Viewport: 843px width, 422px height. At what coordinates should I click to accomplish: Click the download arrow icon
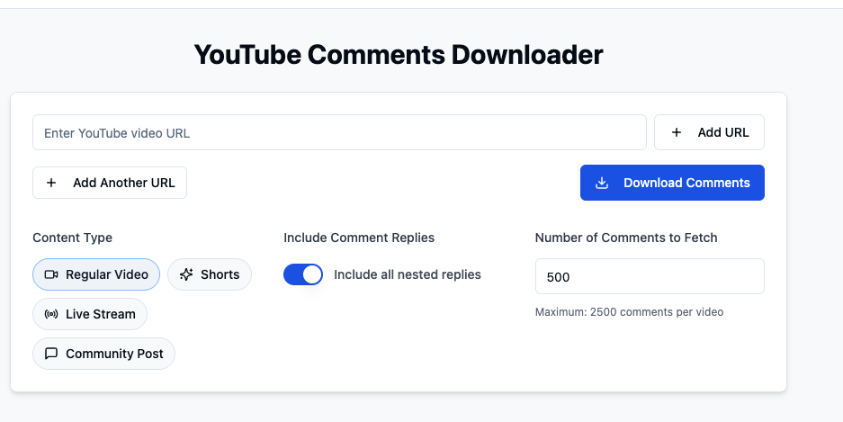(603, 183)
